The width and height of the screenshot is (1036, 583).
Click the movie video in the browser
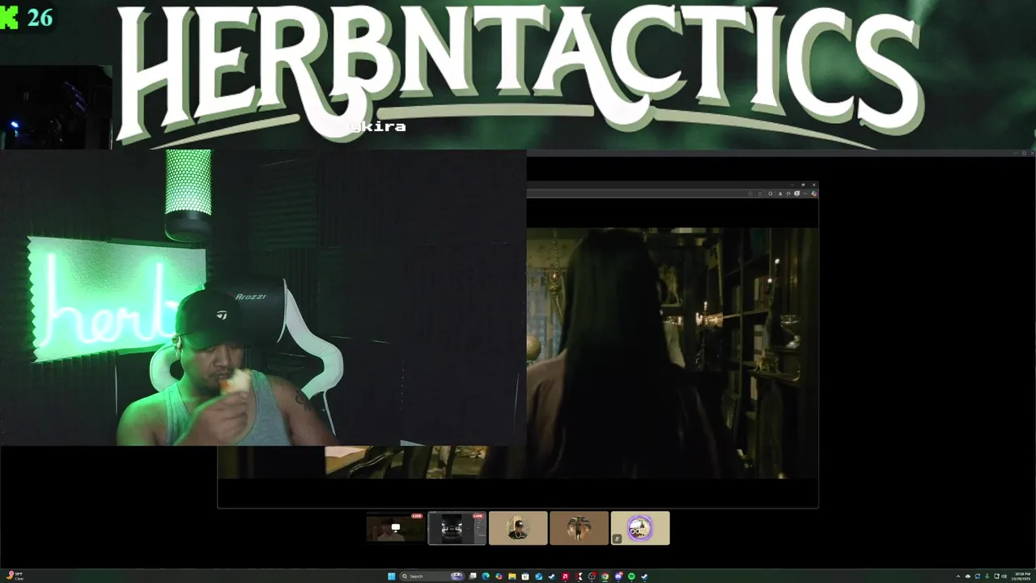click(673, 353)
